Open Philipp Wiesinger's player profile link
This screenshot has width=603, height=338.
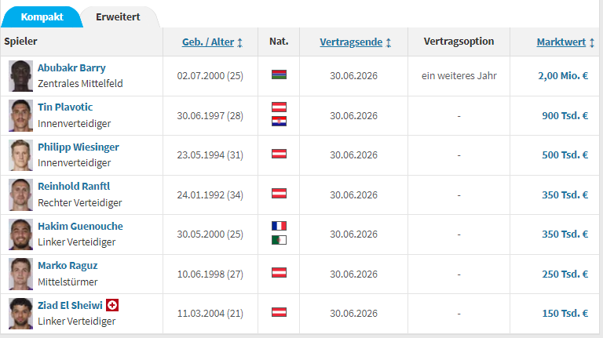click(79, 147)
